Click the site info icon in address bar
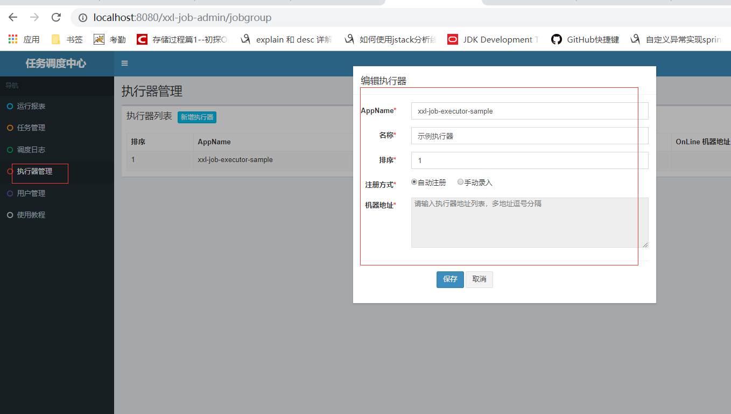This screenshot has width=731, height=414. [x=83, y=18]
